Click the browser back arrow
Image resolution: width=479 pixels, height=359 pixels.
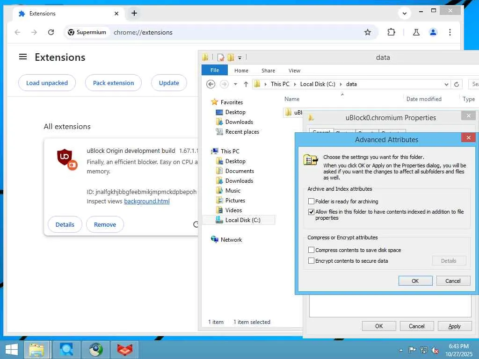point(17,32)
